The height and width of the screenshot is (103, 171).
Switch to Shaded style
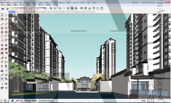pyautogui.click(x=68, y=8)
